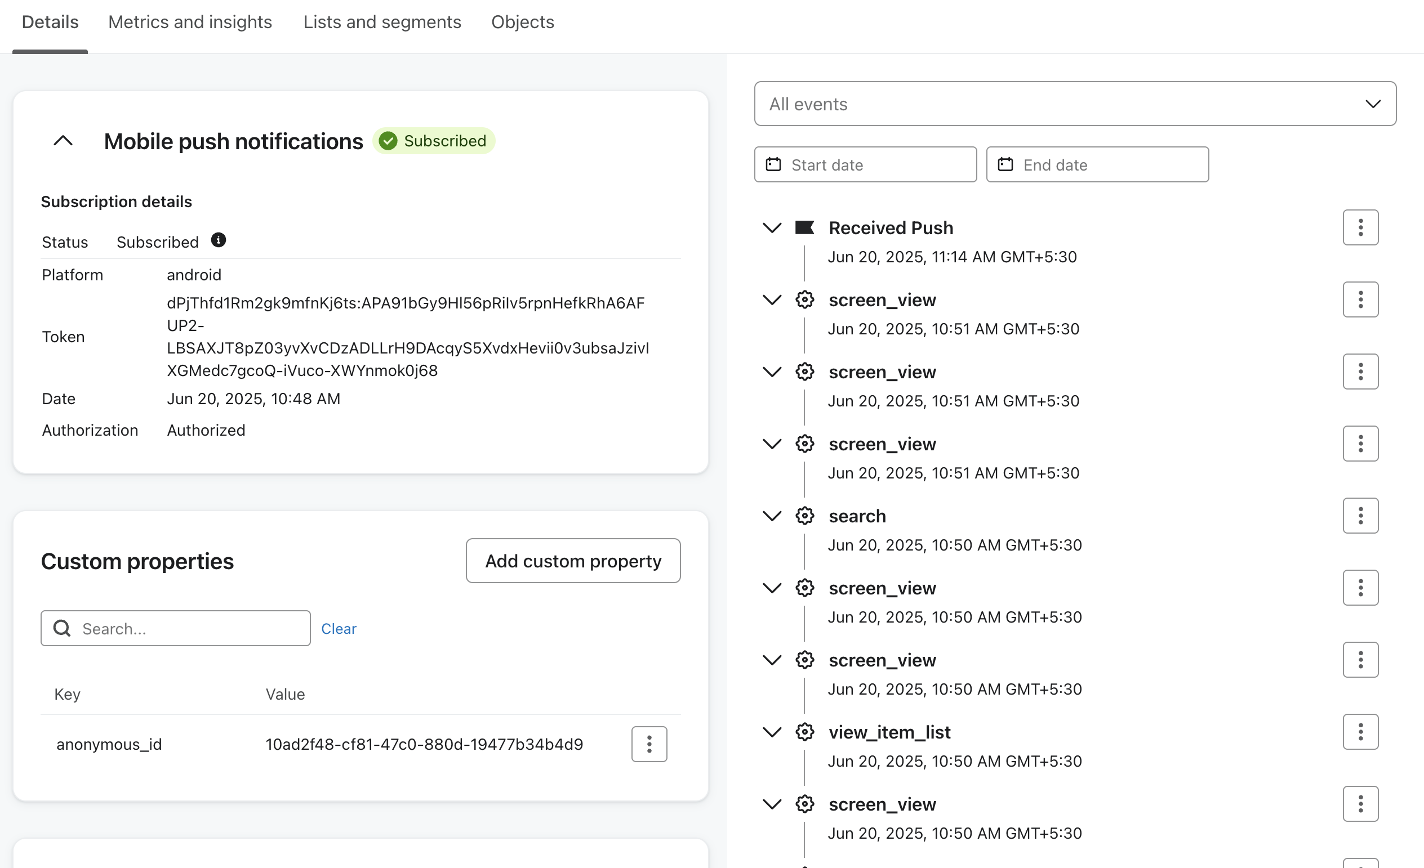Screen dimensions: 1424x868
Task: Open the three-dot menu of screen_view below view_item_list
Action: [x=1360, y=804]
